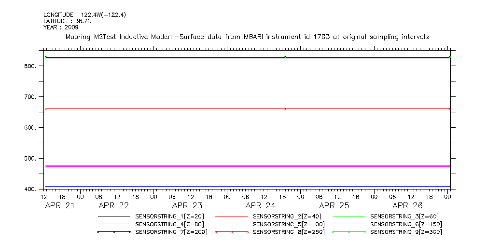Click the APR 26 date label
This screenshot has height=243, width=487.
[407, 205]
